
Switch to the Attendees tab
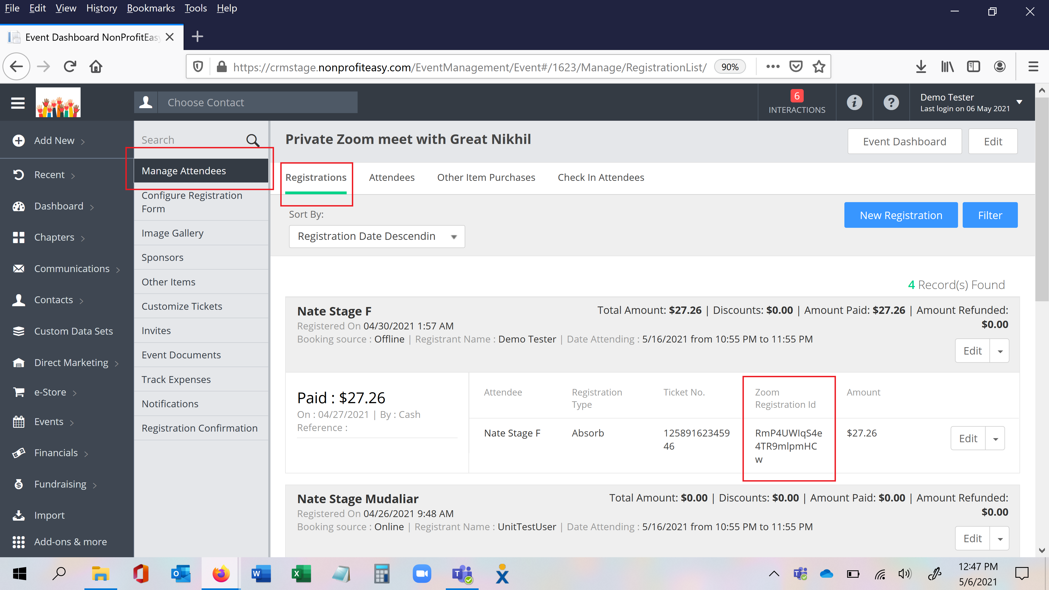[x=392, y=178]
